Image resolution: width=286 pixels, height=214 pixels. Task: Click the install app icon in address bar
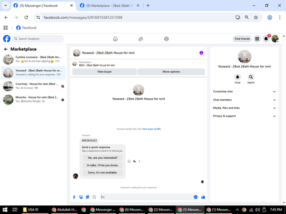pos(238,18)
